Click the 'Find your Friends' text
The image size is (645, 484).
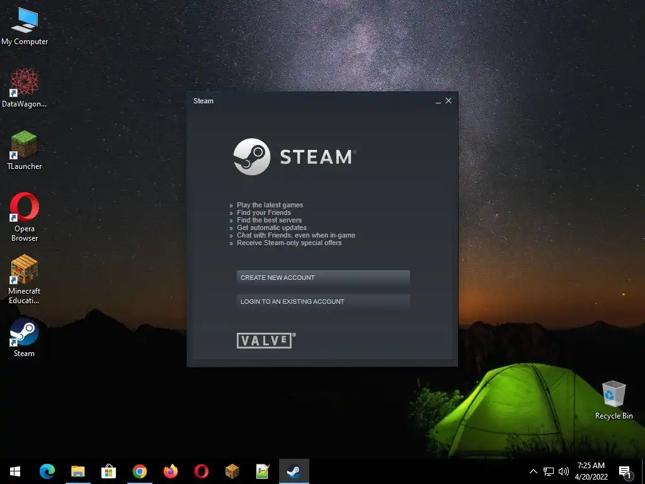264,212
